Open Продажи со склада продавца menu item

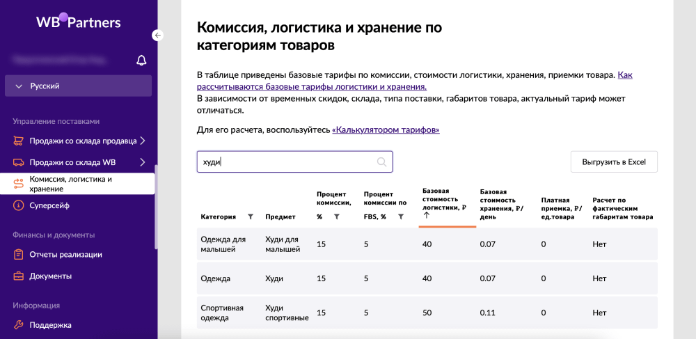(84, 141)
